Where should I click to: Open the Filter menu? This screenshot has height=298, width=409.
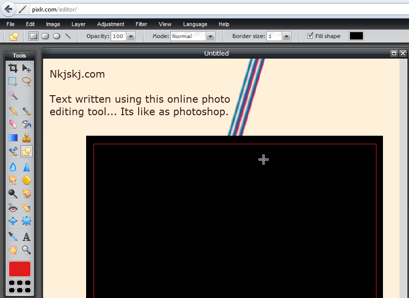click(141, 24)
